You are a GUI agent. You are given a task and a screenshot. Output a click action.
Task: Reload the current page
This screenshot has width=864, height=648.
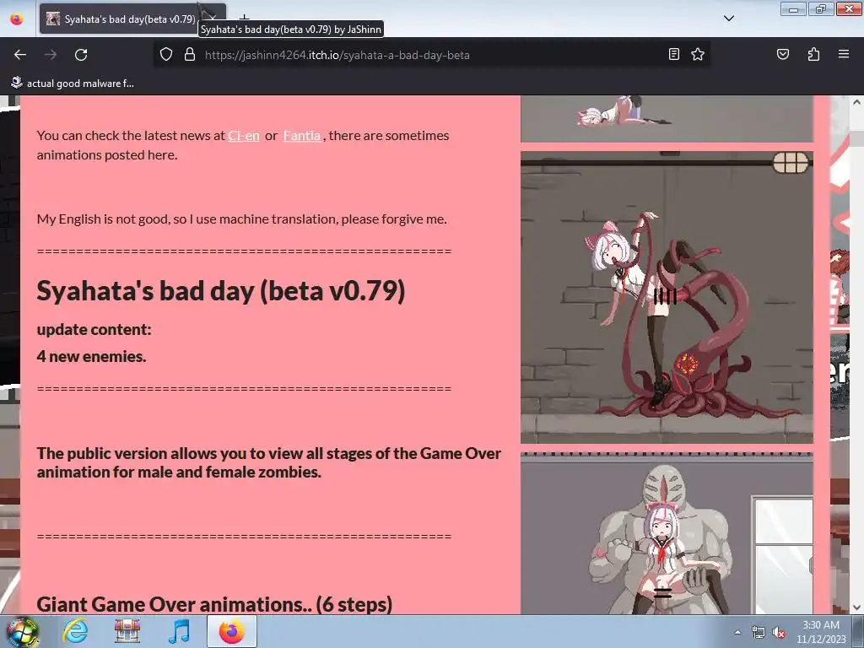coord(81,55)
